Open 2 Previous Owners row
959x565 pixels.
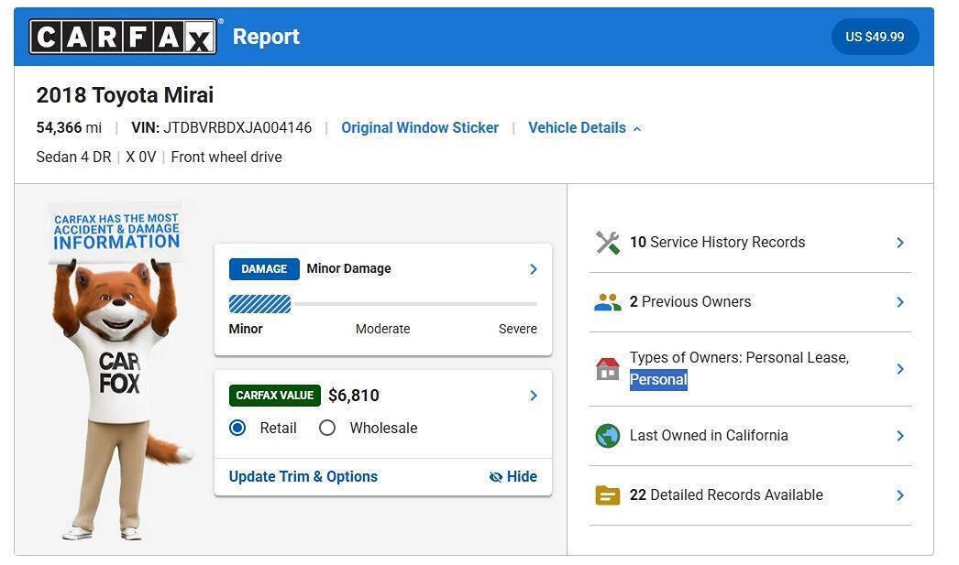tap(750, 302)
